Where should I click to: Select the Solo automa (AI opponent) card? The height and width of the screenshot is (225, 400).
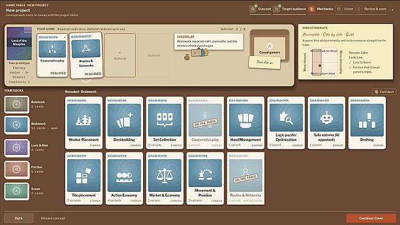click(x=326, y=123)
